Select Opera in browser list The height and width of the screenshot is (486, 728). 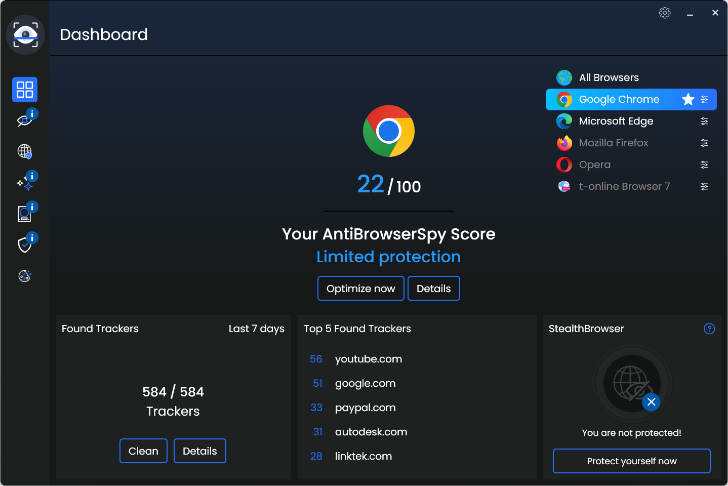(631, 165)
